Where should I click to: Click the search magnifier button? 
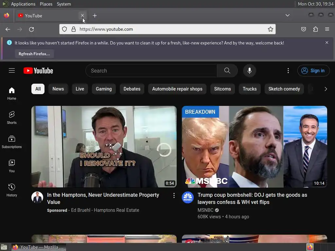click(227, 71)
